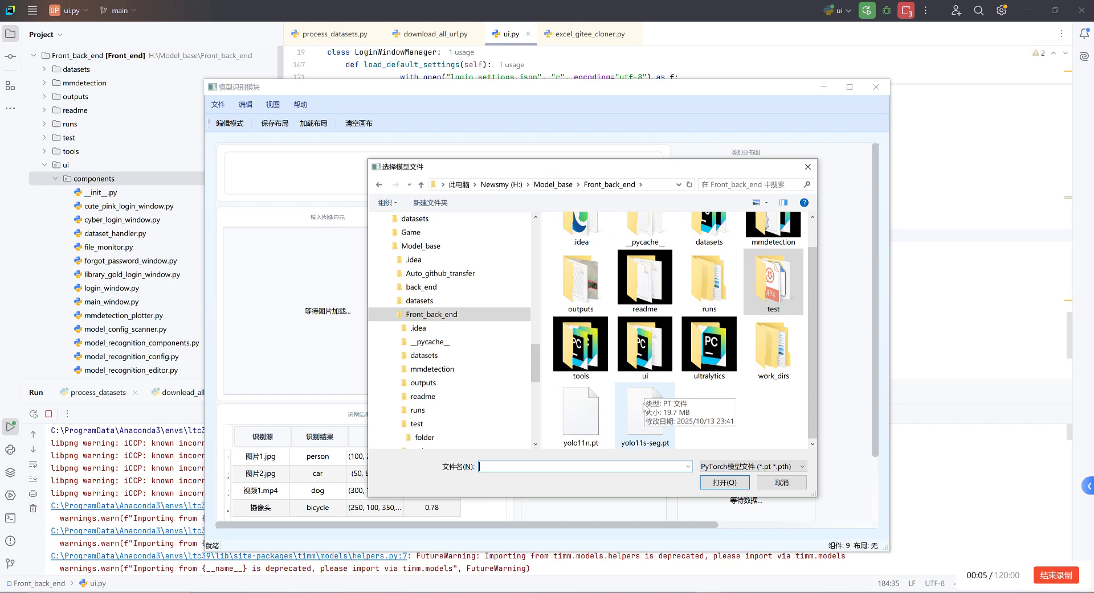Image resolution: width=1094 pixels, height=593 pixels.
Task: Open AI Assistant spiral icon
Action: click(x=1084, y=56)
